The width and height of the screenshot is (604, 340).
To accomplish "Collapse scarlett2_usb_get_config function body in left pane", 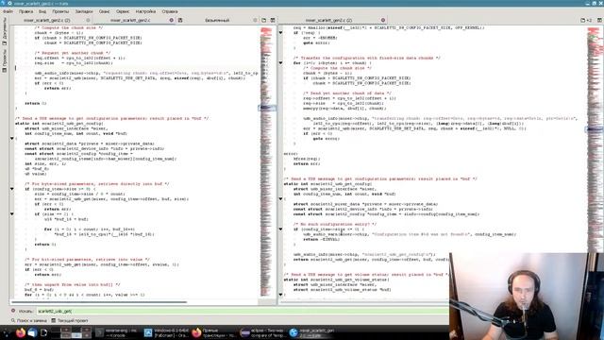I will pos(12,139).
